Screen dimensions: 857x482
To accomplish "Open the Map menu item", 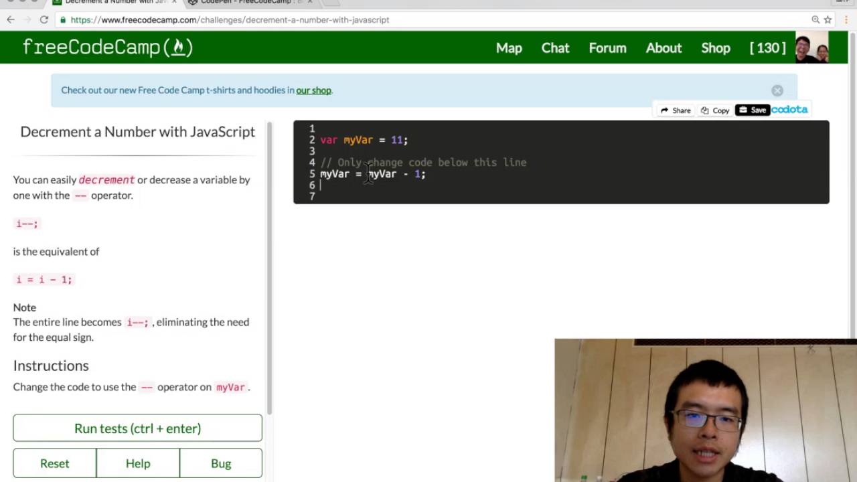I will point(509,48).
